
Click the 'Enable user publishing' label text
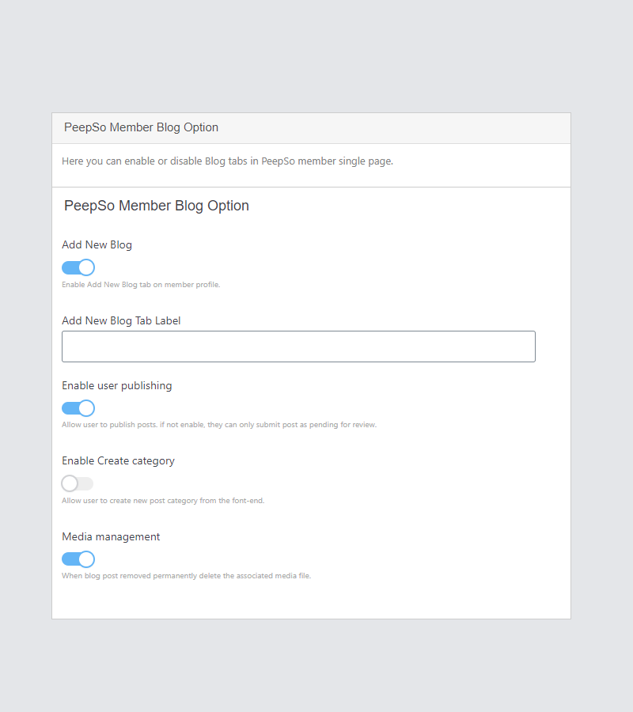point(116,386)
